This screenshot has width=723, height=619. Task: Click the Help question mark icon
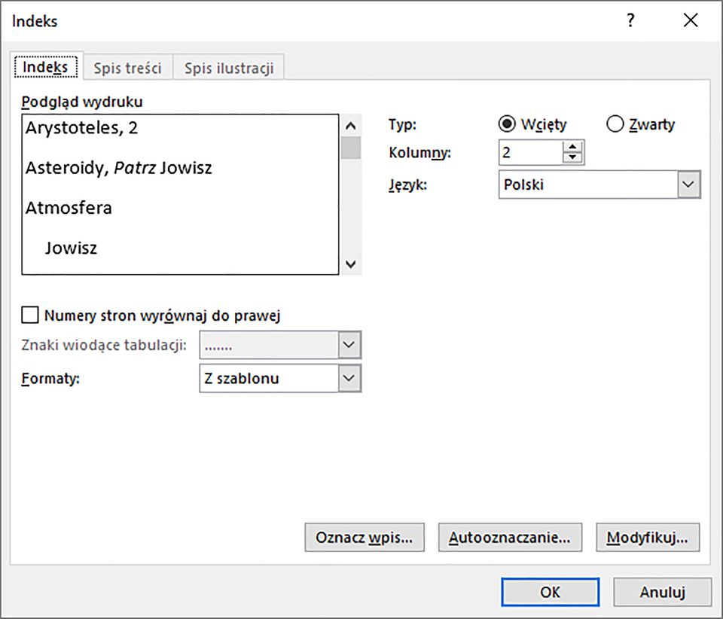point(630,21)
